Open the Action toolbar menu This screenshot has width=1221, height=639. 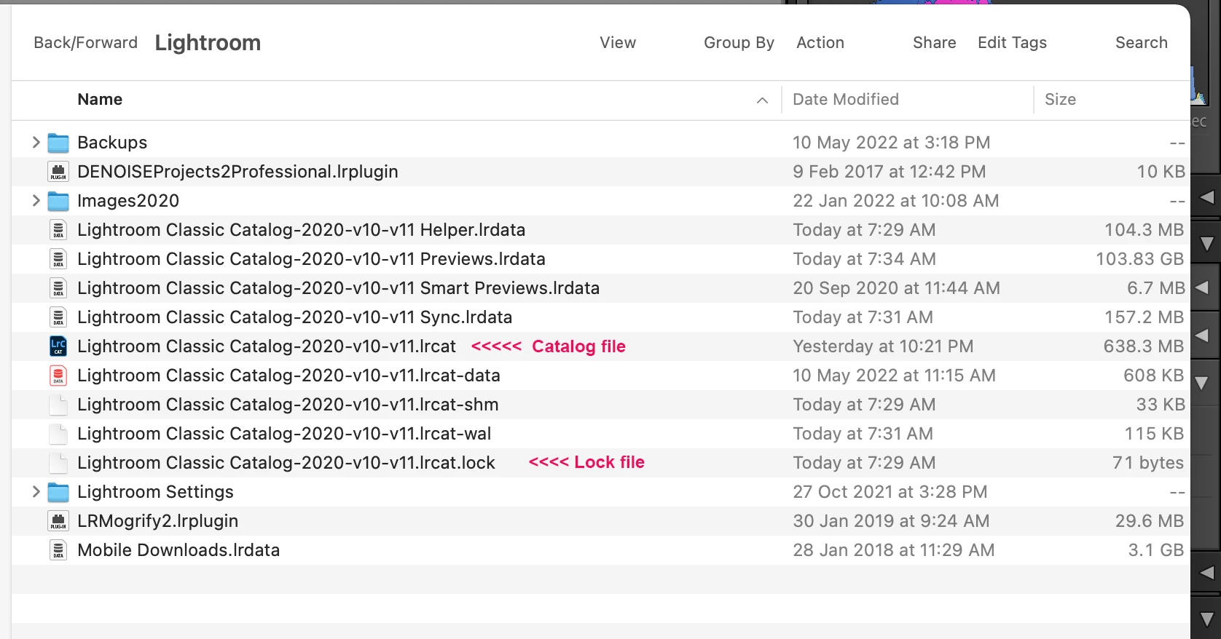tap(820, 43)
